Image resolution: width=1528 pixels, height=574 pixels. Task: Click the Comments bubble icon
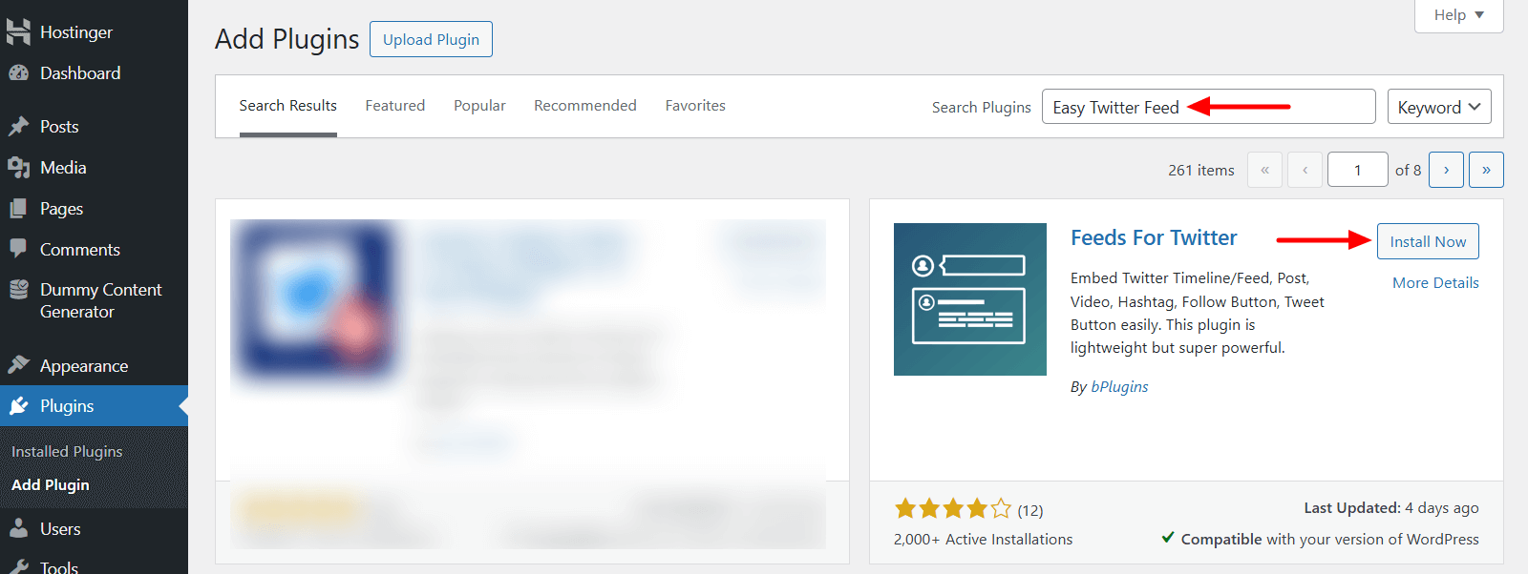(x=18, y=249)
